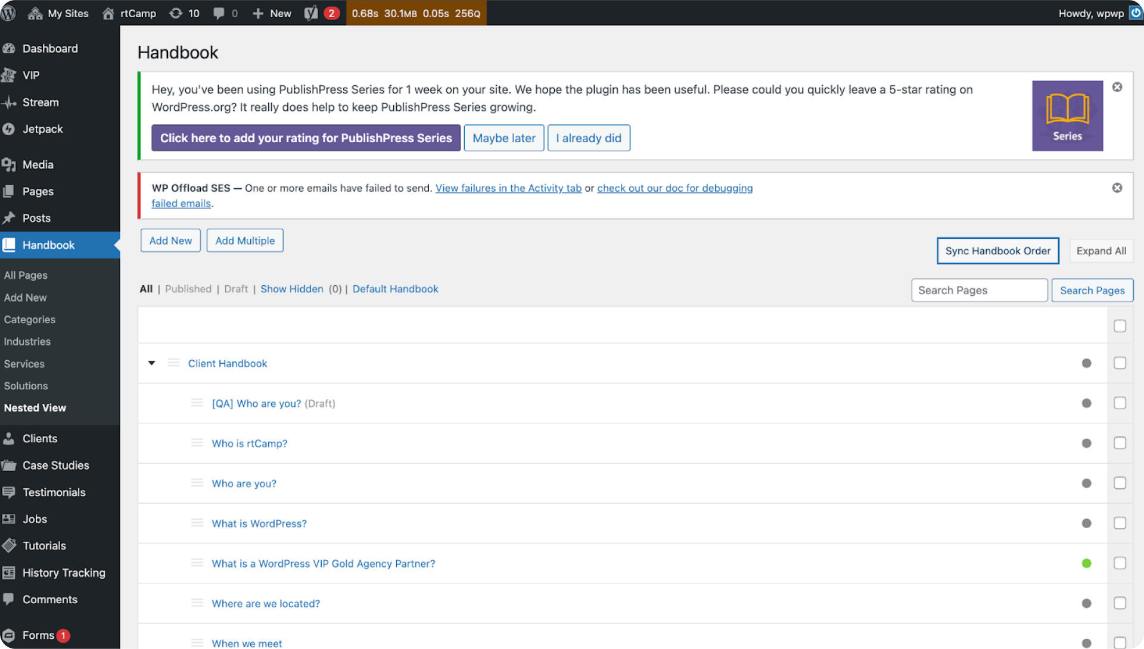Viewport: 1144px width, 649px height.
Task: Check the Where are we located? checkbox
Action: point(1120,603)
